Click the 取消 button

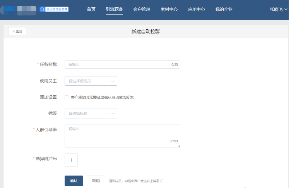point(96,181)
